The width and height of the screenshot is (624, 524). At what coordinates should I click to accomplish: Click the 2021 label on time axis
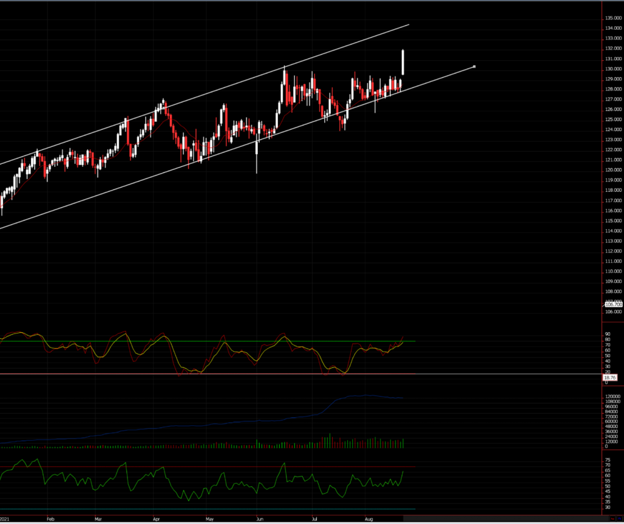(5, 519)
